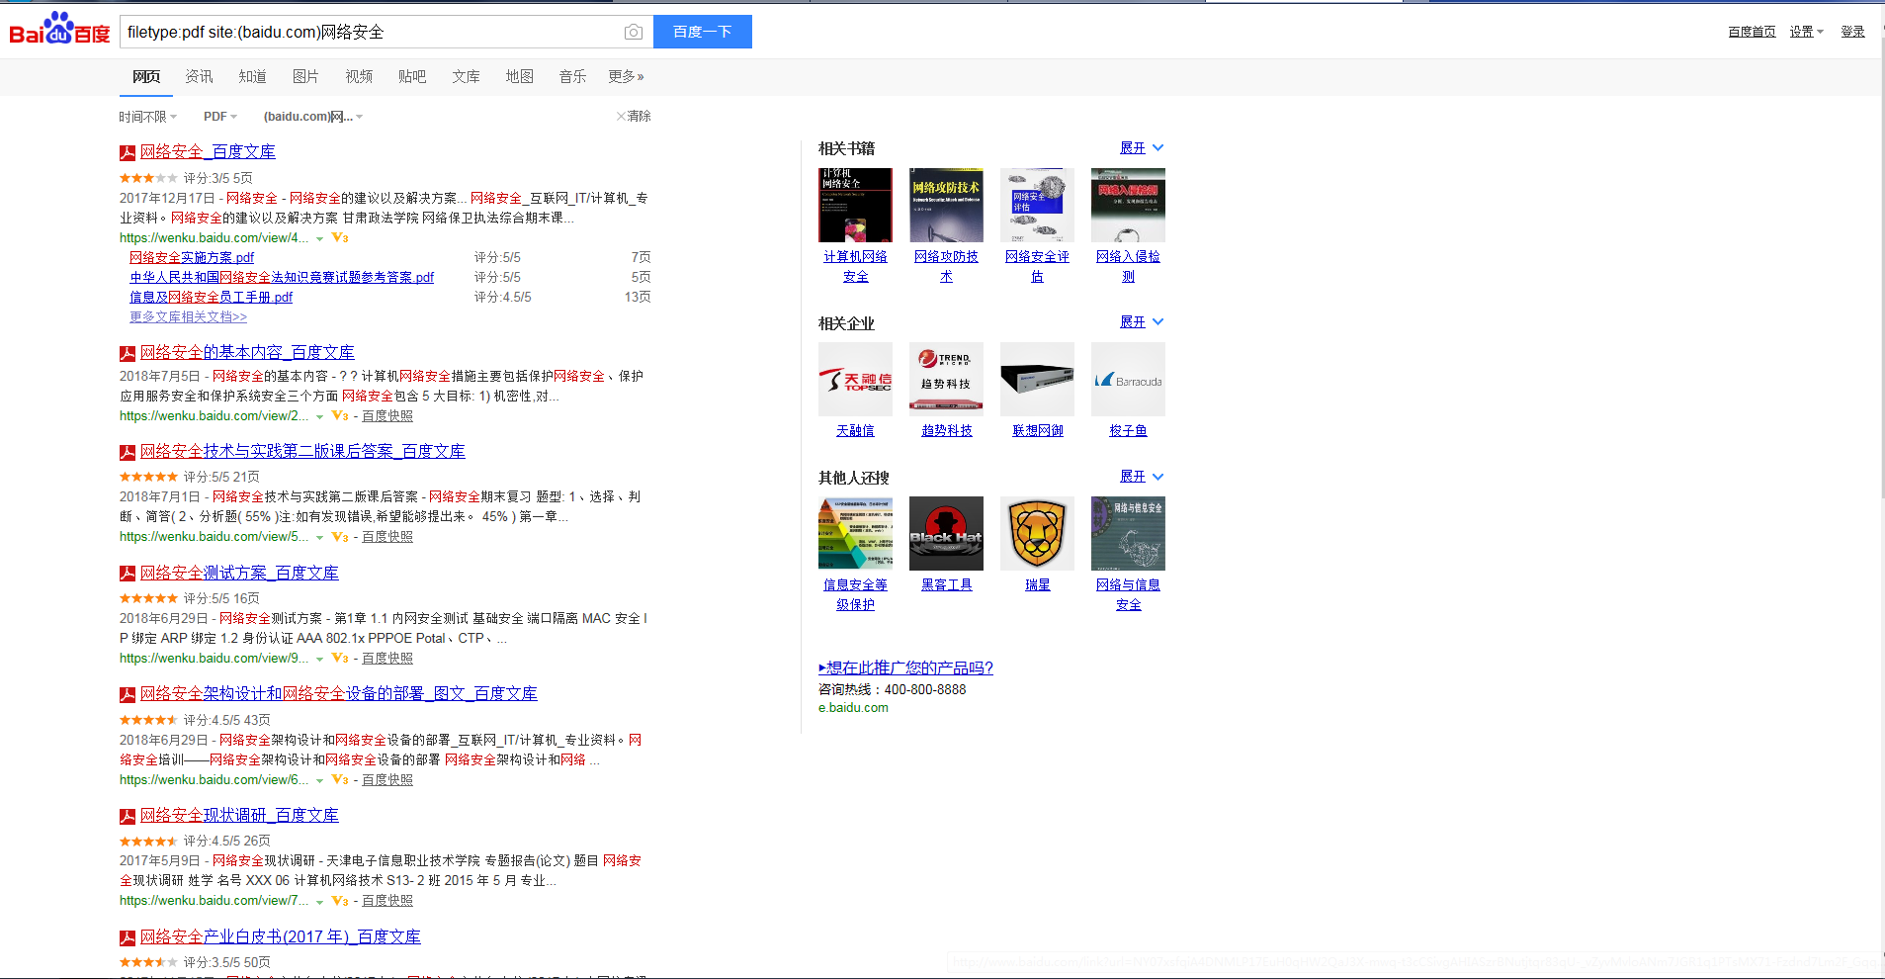Open 百度快照 under 网络安全测试方案 result
The width and height of the screenshot is (1885, 979).
[x=387, y=659]
